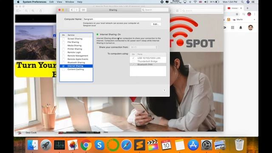Enable Content Caching checkbox
Screen dimensions: 272x153
point(63,69)
